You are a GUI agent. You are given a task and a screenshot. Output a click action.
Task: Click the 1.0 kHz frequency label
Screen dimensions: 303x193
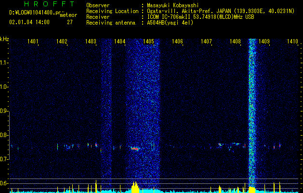pos(4,87)
